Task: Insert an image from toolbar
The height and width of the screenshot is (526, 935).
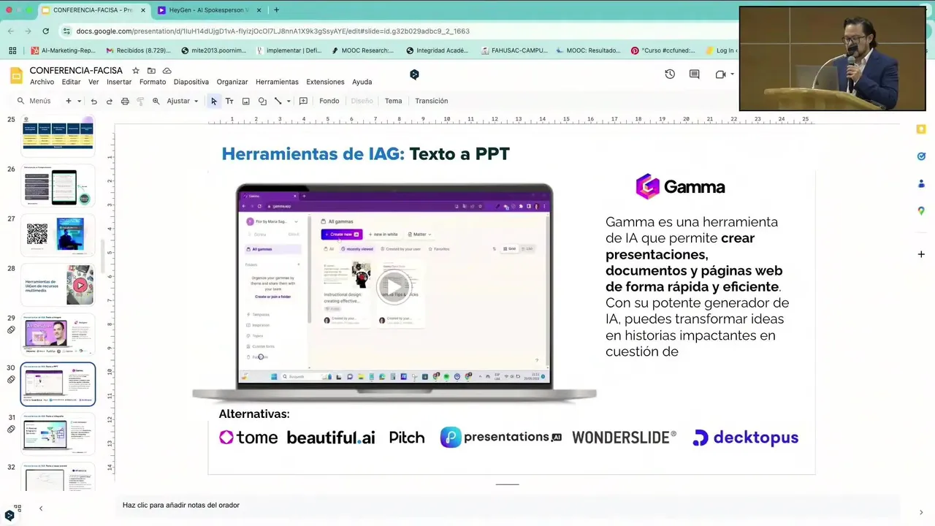Action: coord(245,101)
